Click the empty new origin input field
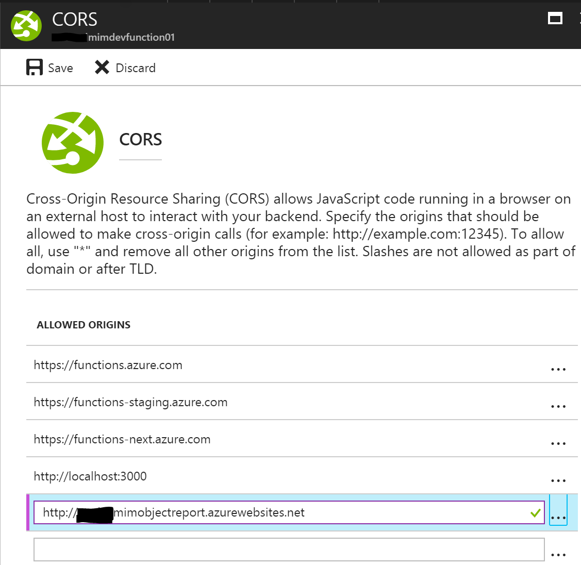This screenshot has height=565, width=581. (289, 550)
